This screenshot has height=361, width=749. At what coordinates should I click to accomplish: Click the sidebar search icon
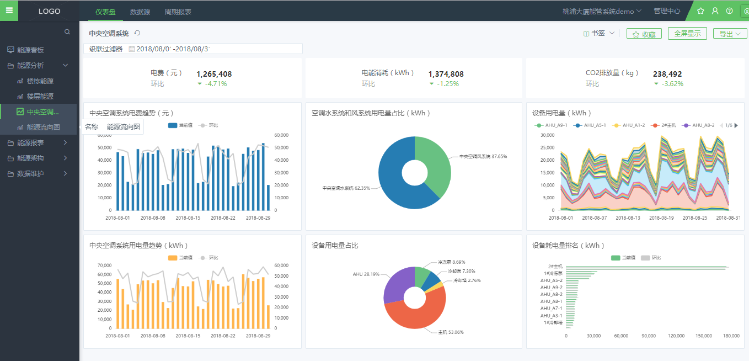[x=67, y=32]
